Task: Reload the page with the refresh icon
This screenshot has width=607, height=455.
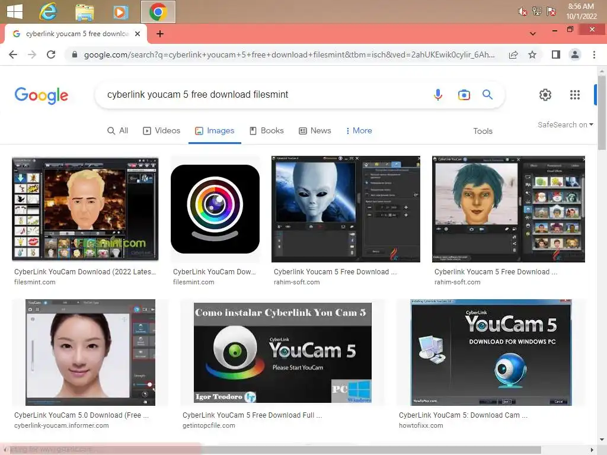Action: 51,55
